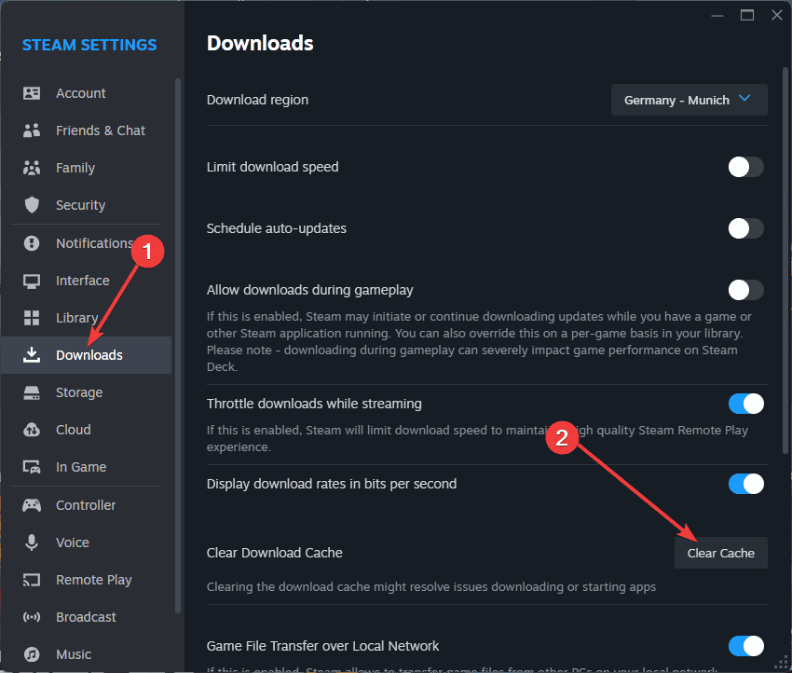Screen dimensions: 792x673
Task: Click the Family group icon
Action: coord(32,168)
